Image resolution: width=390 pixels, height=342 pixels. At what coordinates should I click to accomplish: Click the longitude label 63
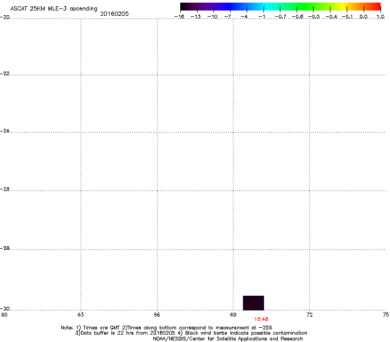(x=81, y=315)
